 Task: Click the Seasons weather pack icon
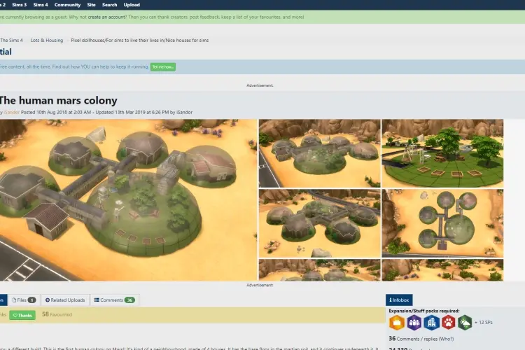tap(465, 323)
